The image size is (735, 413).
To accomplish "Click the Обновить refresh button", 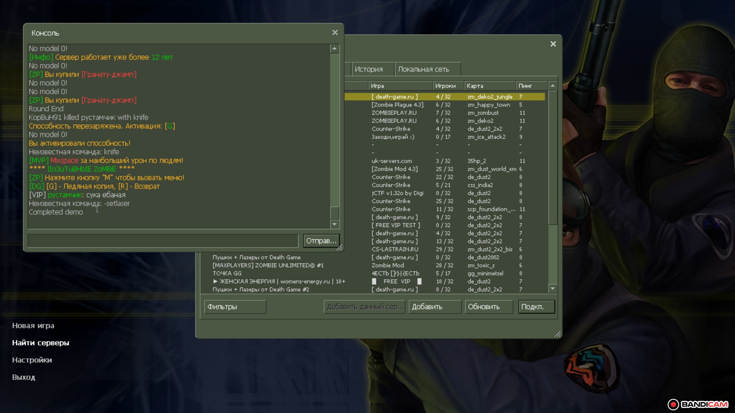I will coord(488,307).
